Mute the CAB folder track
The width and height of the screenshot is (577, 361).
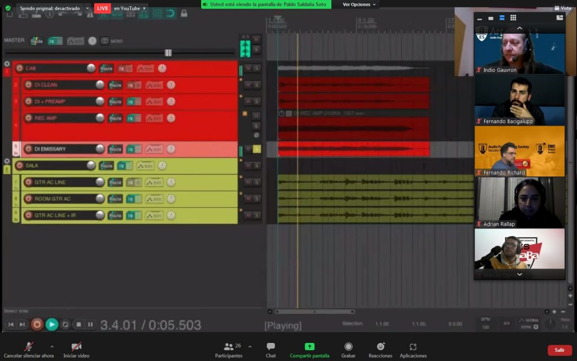pos(248,69)
